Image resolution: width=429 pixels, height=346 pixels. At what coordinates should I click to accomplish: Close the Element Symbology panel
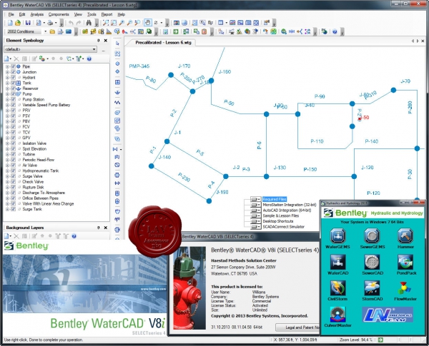pos(106,41)
